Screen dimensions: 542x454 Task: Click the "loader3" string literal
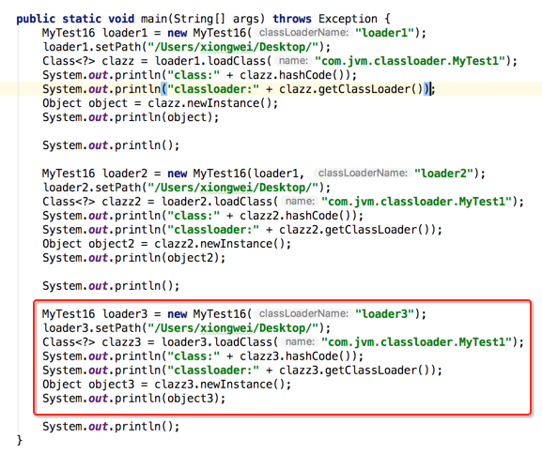click(x=384, y=314)
